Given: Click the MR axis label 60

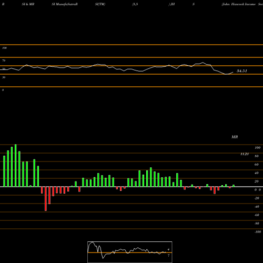Looking at the screenshot, I should click(x=257, y=165).
